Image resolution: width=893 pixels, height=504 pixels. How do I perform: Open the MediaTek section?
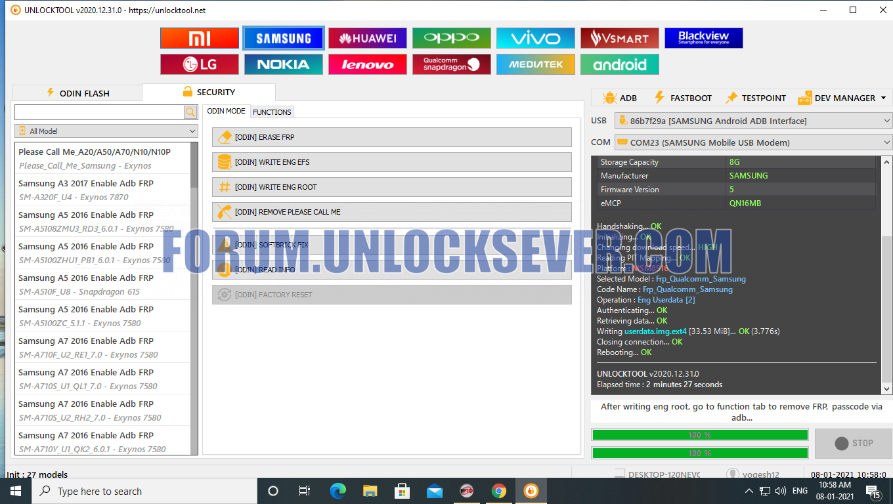pos(536,64)
